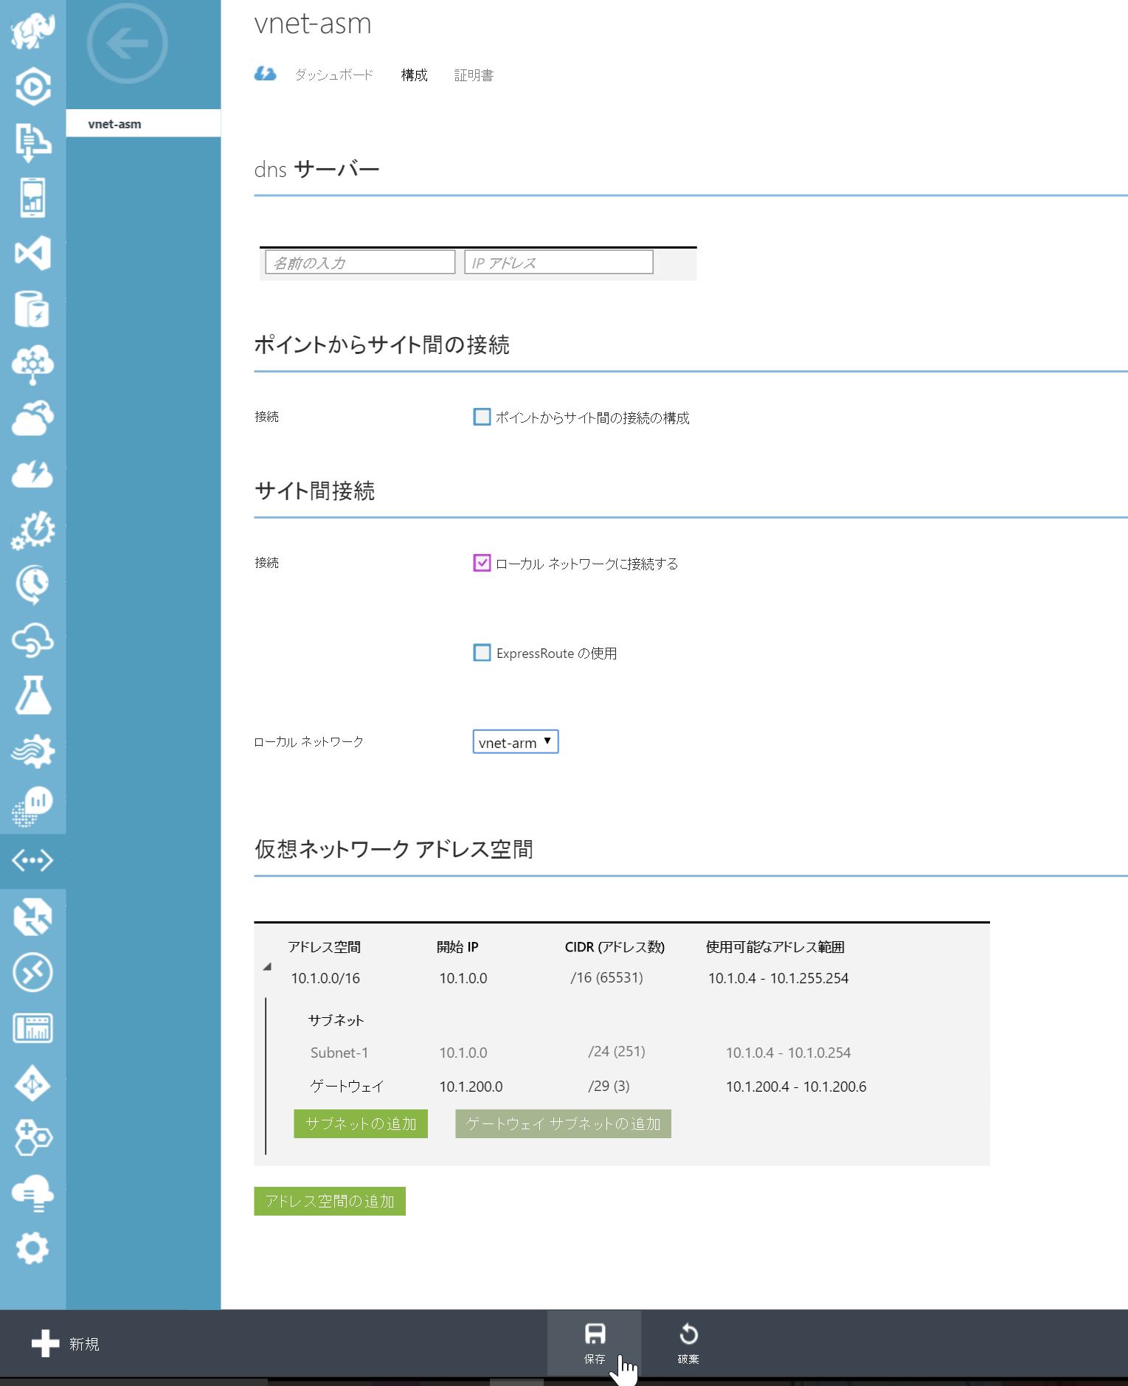1128x1386 pixels.
Task: Uncheck the connect to local network checkbox
Action: pos(482,563)
